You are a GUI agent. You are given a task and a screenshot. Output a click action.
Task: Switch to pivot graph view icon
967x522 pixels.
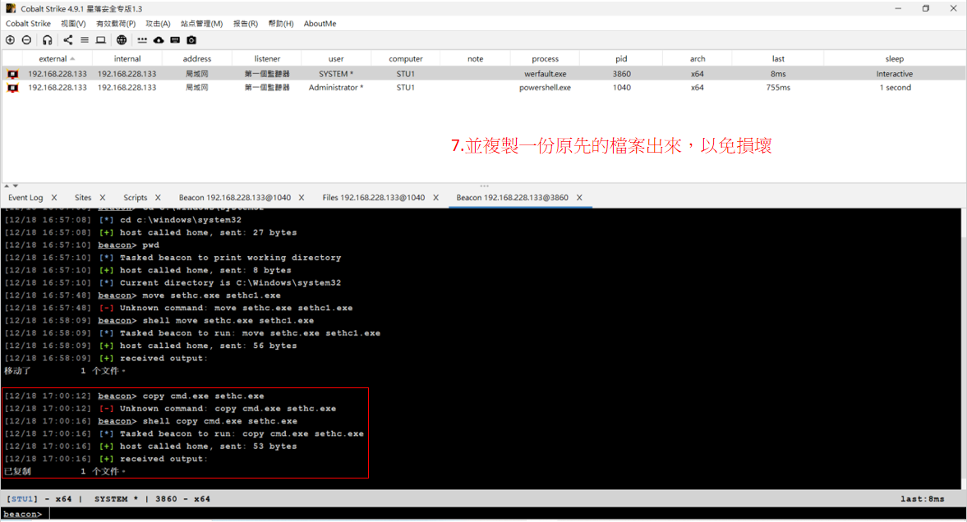[x=68, y=40]
